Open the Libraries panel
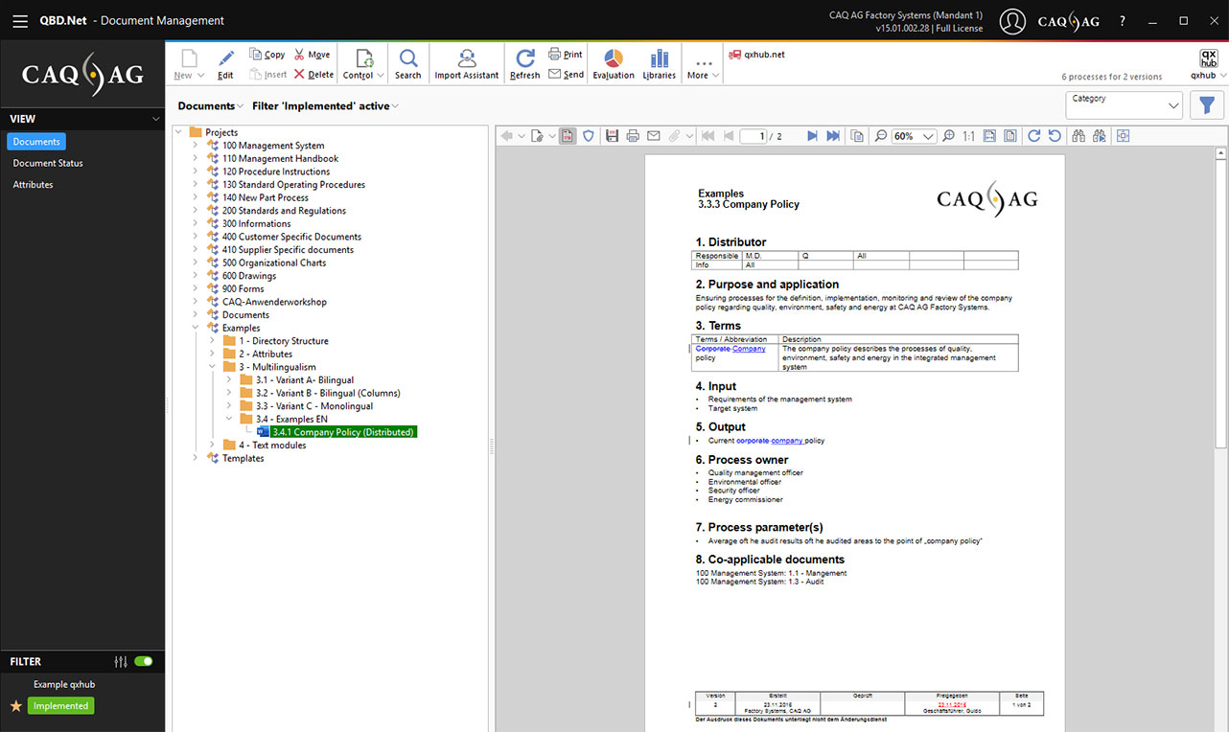The width and height of the screenshot is (1229, 732). (659, 62)
